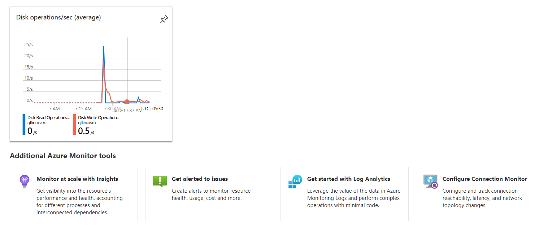Select the Get alerted to issues title
548x237 pixels.
pos(200,179)
